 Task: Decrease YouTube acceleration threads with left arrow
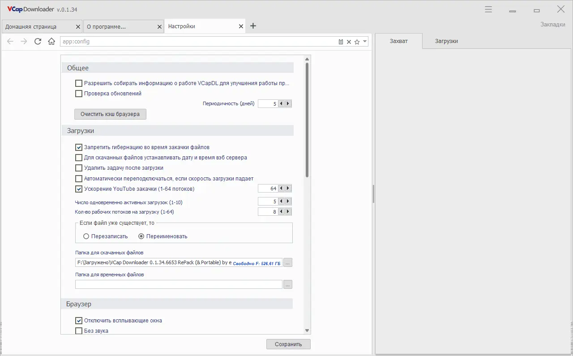click(281, 189)
